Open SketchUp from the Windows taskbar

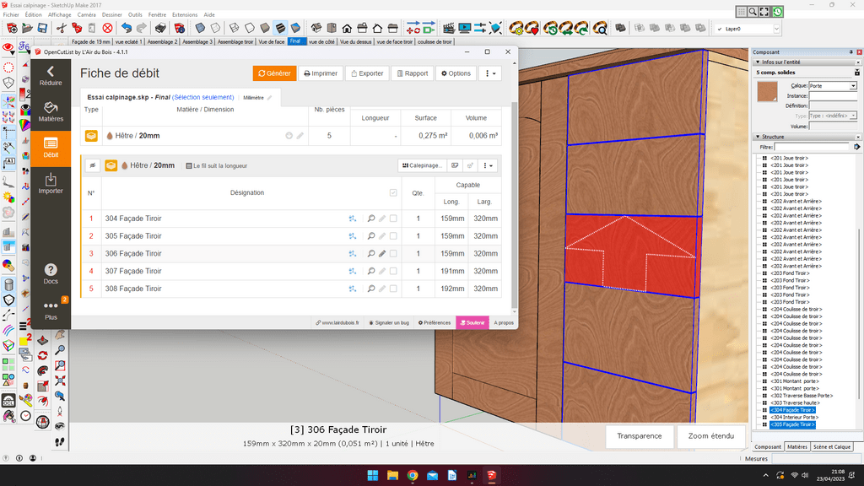pos(492,475)
